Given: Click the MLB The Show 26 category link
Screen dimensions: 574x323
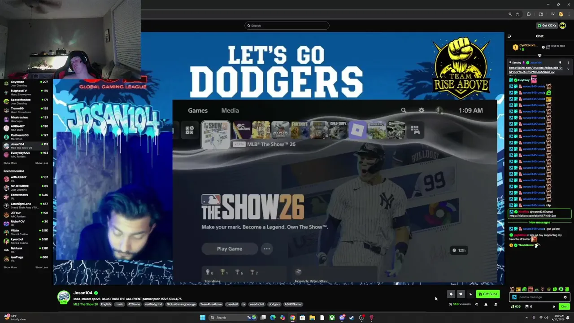Looking at the screenshot, I should 85,304.
